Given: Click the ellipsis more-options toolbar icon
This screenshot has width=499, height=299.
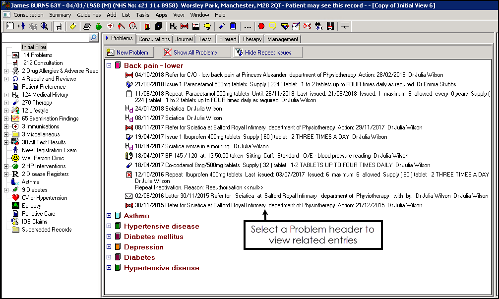Looking at the screenshot, I should [x=248, y=26].
